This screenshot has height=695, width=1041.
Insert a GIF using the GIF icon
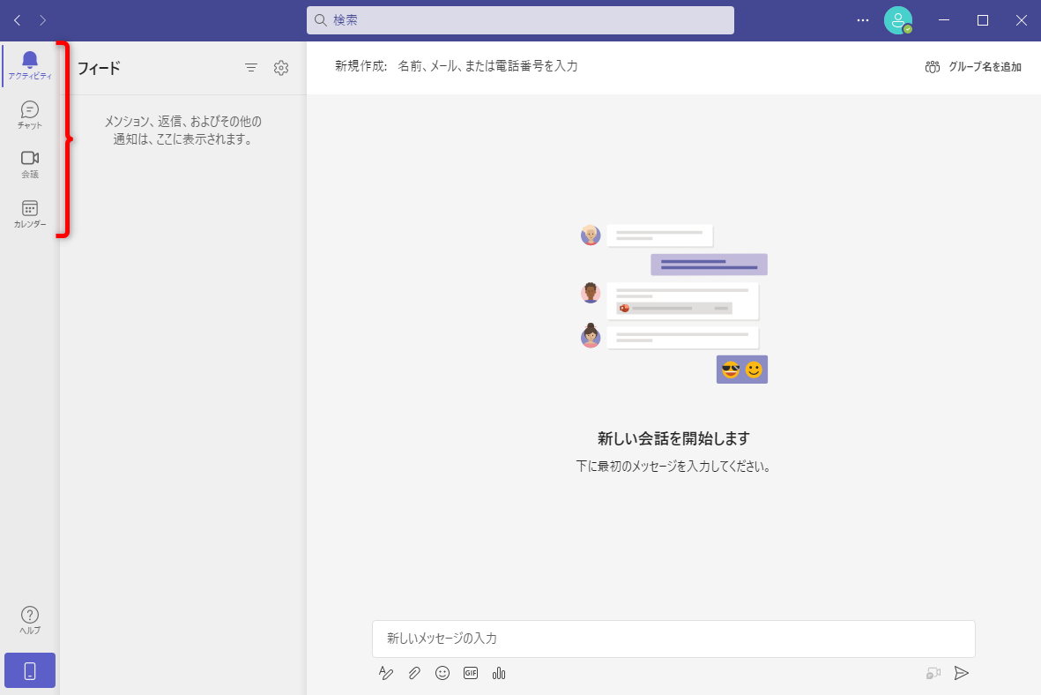pyautogui.click(x=470, y=673)
